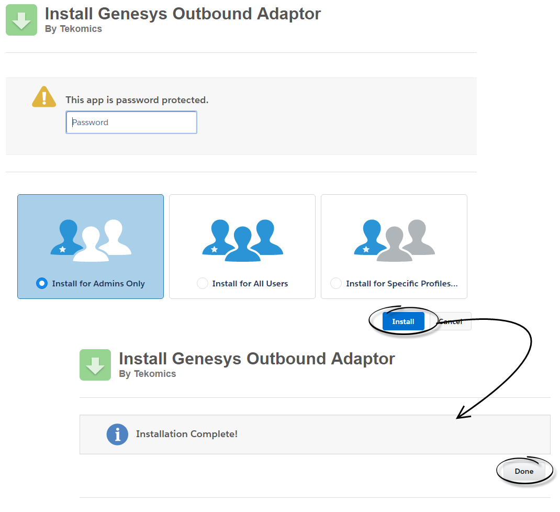Click the Done button
560x512 pixels.
(524, 471)
